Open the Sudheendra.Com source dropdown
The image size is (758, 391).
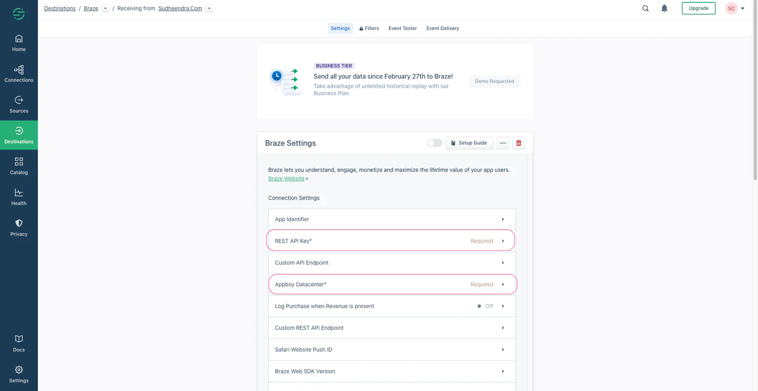pyautogui.click(x=209, y=9)
